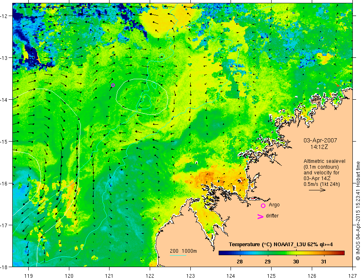The height and width of the screenshot is (279, 361).
Task: Click the longitude axis label '120'
Action: click(x=69, y=276)
